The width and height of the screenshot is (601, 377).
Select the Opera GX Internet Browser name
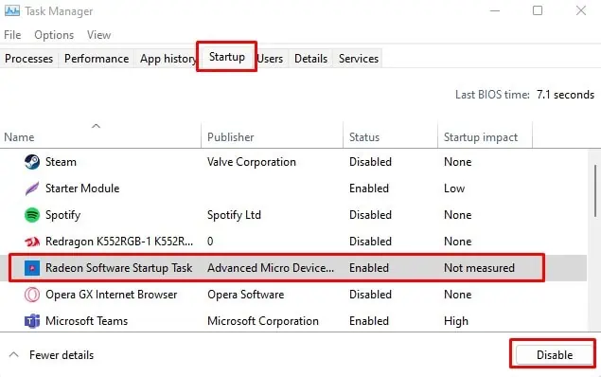pos(112,295)
